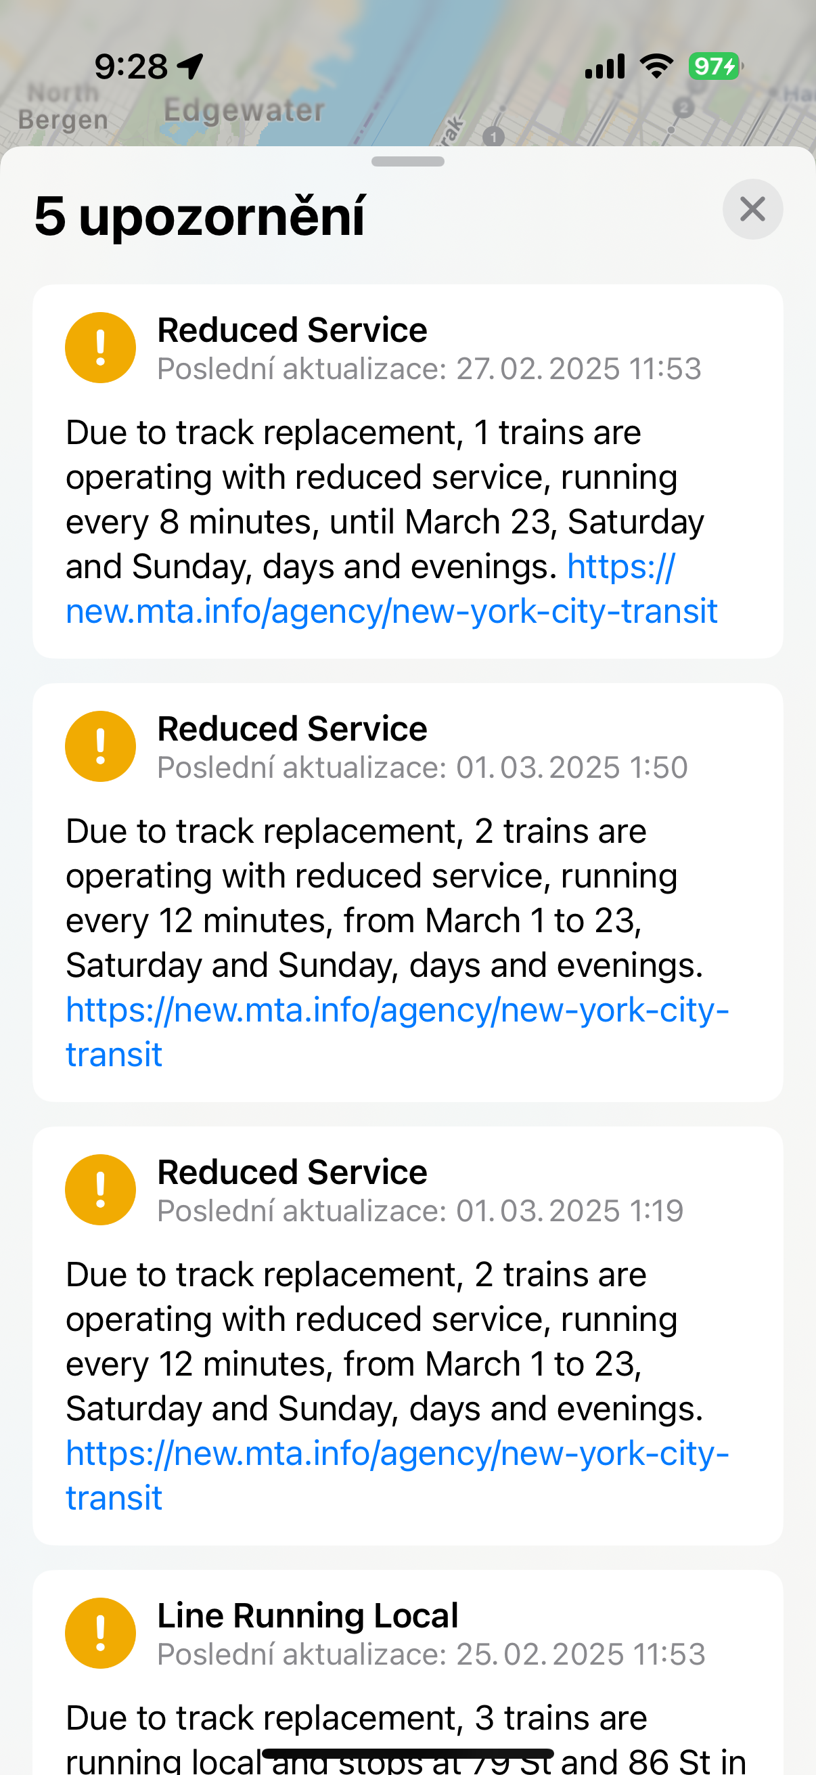
Task: Tap the cellular signal bars icon
Action: pos(605,66)
